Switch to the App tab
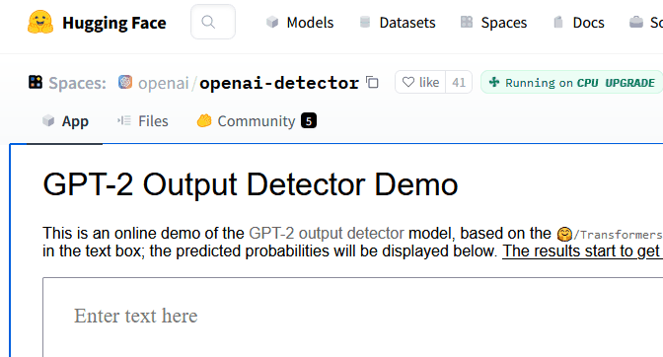This screenshot has height=357, width=663. point(65,121)
